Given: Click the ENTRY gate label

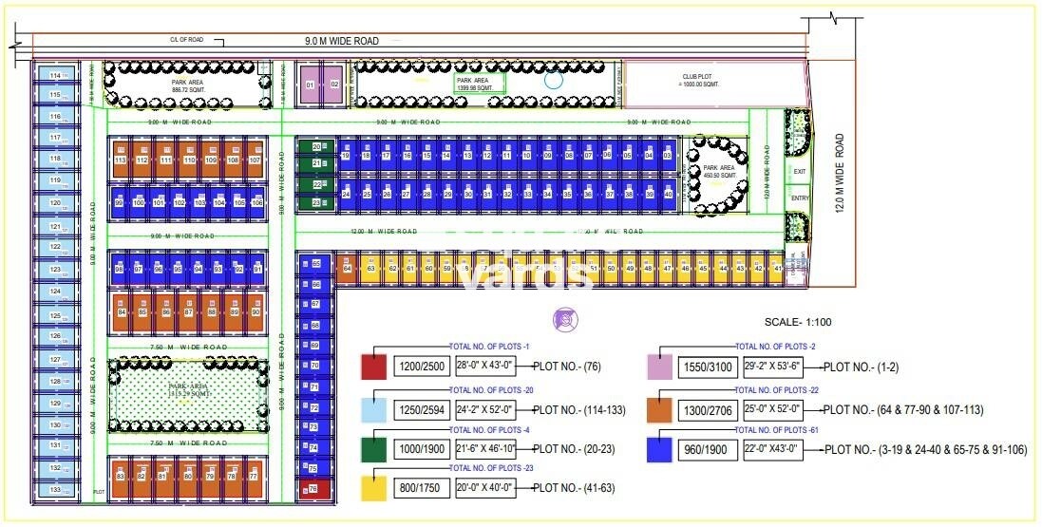Looking at the screenshot, I should [799, 198].
